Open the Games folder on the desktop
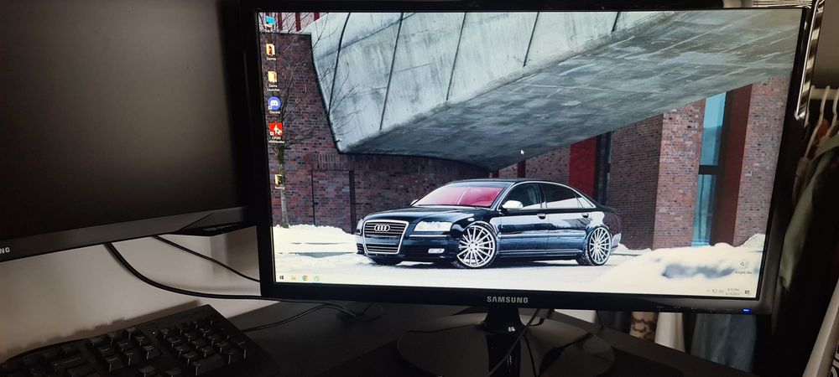The image size is (839, 377). click(270, 52)
